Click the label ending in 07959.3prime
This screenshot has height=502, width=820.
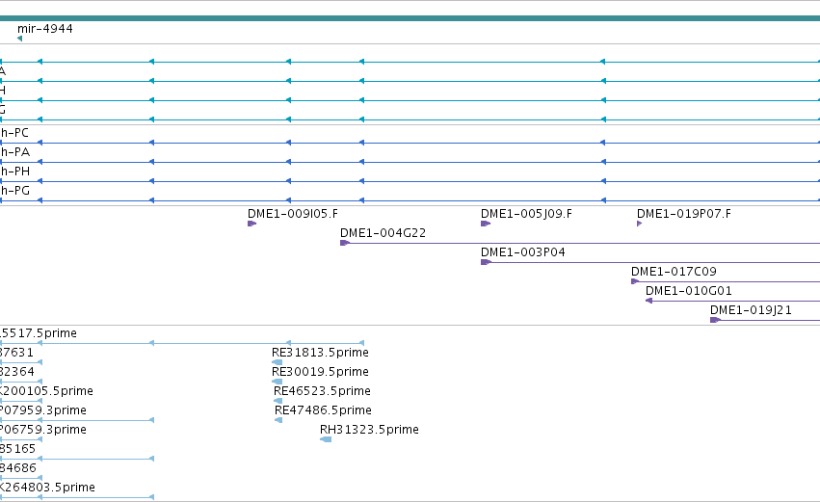tap(43, 411)
